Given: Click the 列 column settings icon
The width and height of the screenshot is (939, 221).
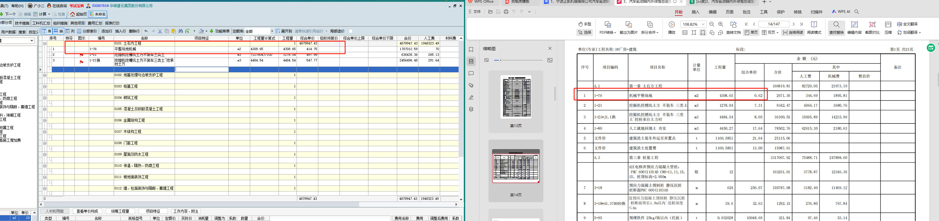Looking at the screenshot, I should pyautogui.click(x=70, y=31).
